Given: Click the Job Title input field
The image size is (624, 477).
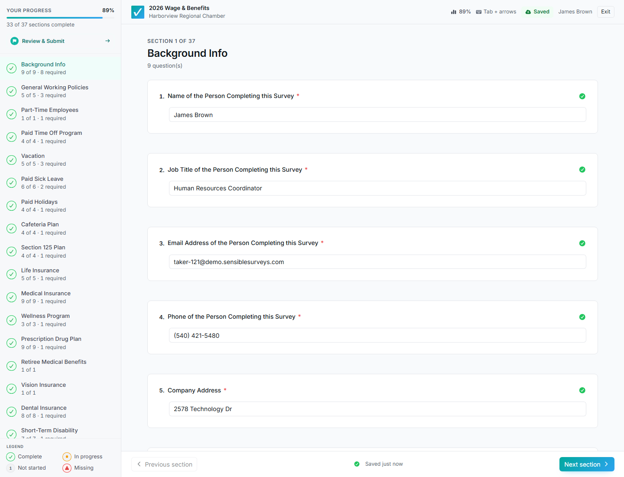Looking at the screenshot, I should (x=377, y=188).
